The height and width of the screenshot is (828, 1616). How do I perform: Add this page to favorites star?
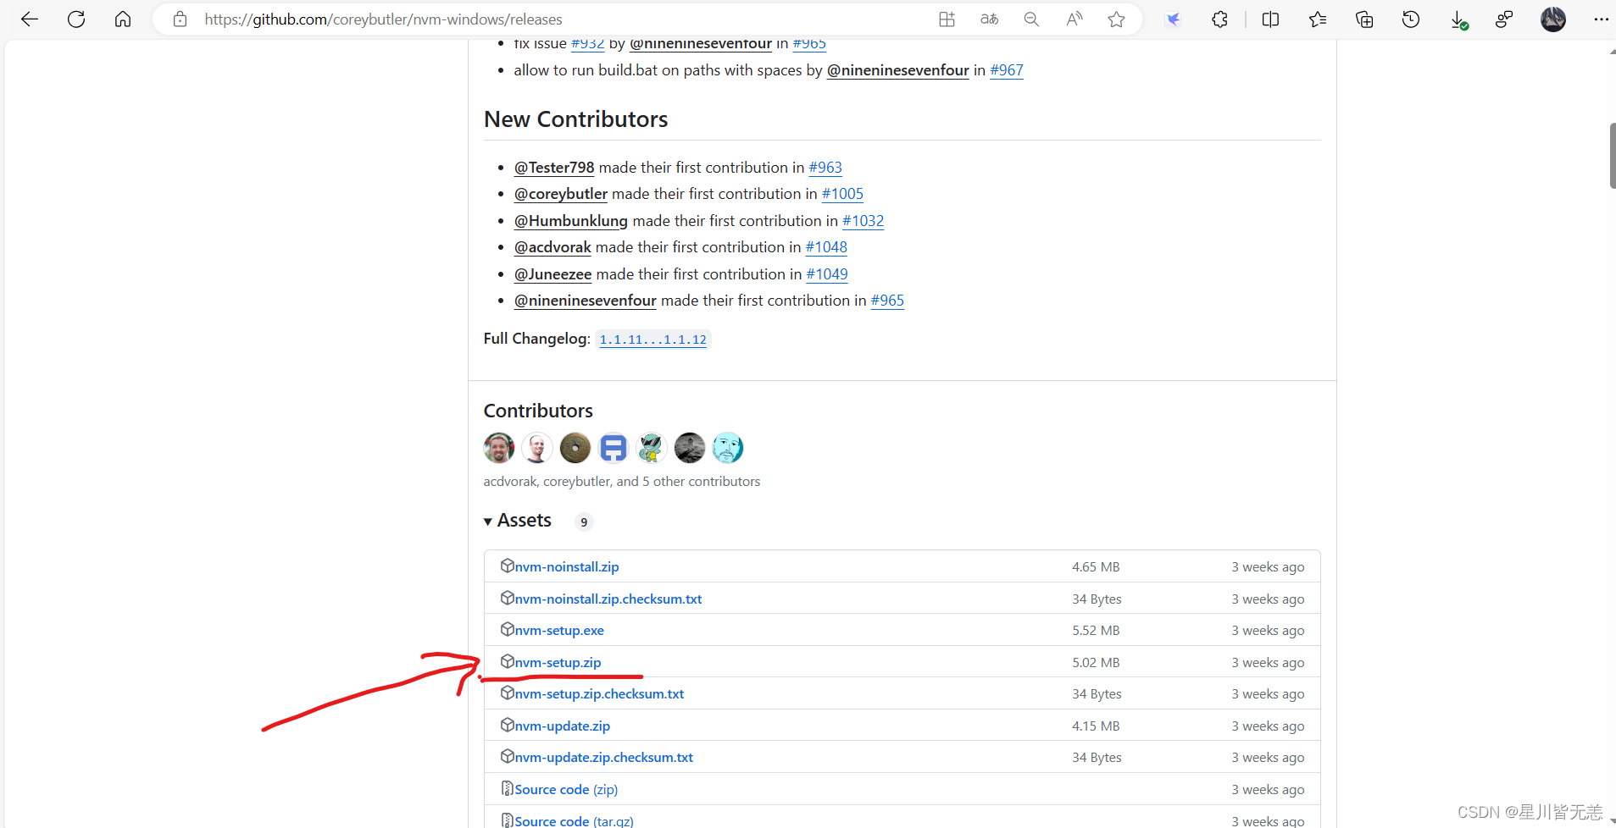(x=1116, y=19)
